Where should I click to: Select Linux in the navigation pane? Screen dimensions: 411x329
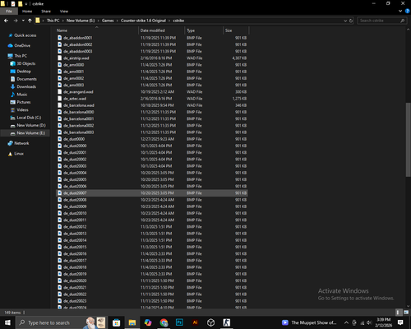click(x=19, y=154)
